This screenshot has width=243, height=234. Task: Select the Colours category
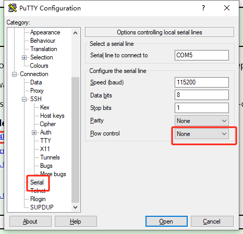(39, 66)
